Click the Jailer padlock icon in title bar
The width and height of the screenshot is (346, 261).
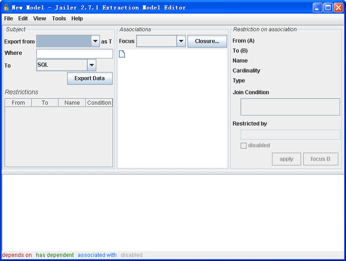coord(6,8)
